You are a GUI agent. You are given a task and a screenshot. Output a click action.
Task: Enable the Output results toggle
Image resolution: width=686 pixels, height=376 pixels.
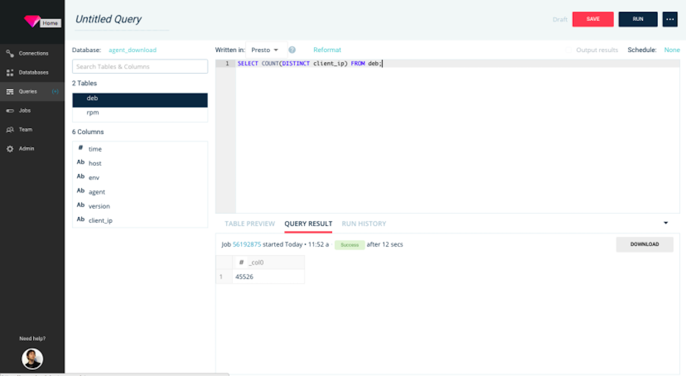pyautogui.click(x=568, y=50)
